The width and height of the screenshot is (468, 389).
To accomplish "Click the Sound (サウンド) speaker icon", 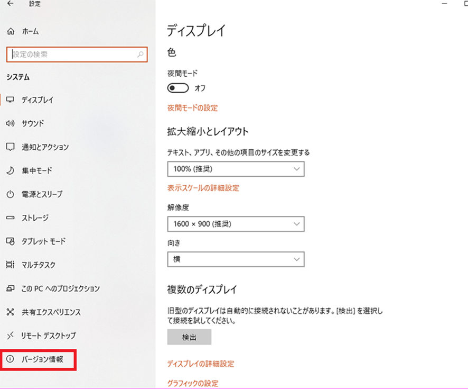I will coord(10,123).
